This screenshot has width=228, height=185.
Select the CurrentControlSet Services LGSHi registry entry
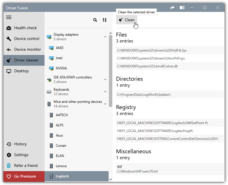tap(170, 139)
